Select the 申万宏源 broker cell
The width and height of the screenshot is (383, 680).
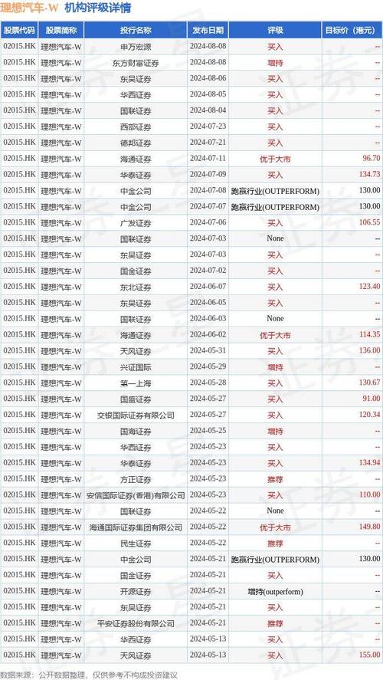pos(136,47)
